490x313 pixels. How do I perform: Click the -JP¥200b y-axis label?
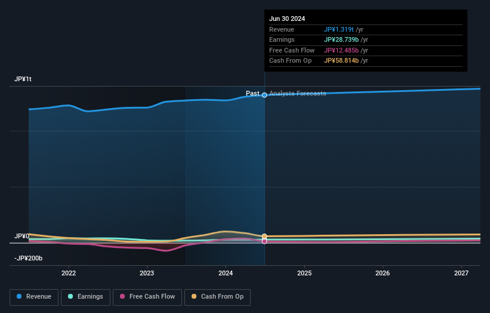[28, 258]
